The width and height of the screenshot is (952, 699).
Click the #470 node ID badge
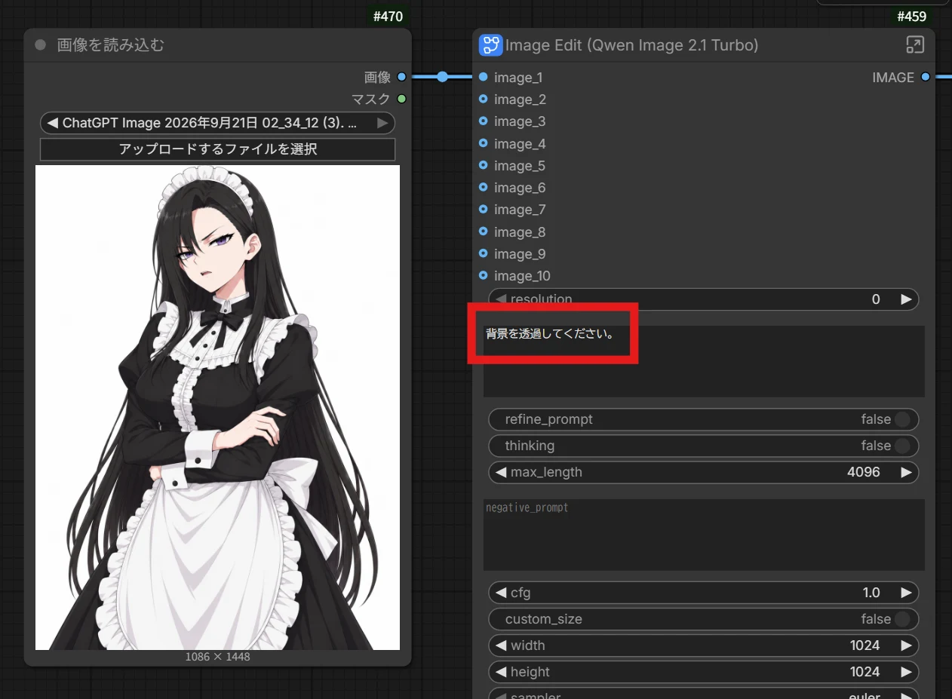[x=388, y=16]
